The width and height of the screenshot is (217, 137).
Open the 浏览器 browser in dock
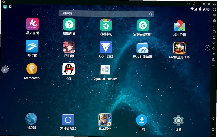pyautogui.click(x=31, y=119)
